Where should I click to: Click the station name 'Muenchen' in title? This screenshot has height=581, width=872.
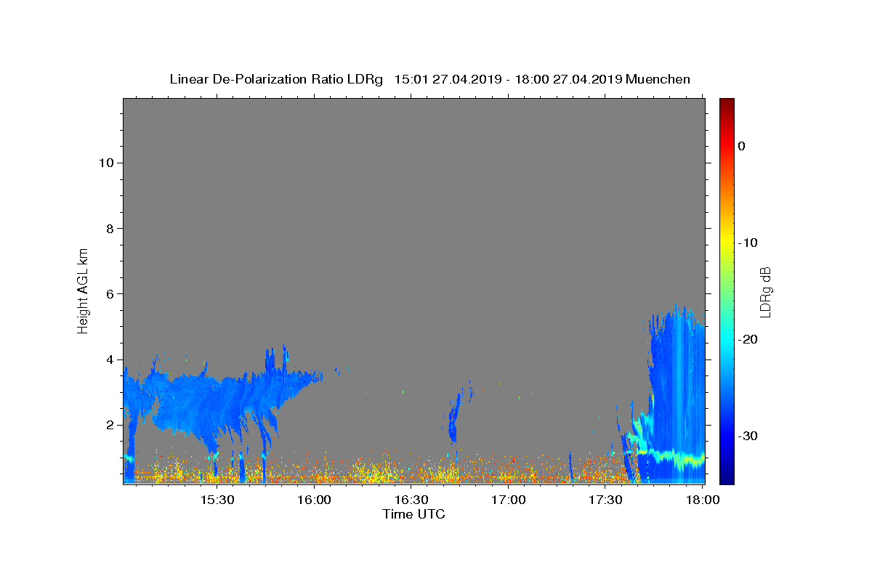coord(658,79)
